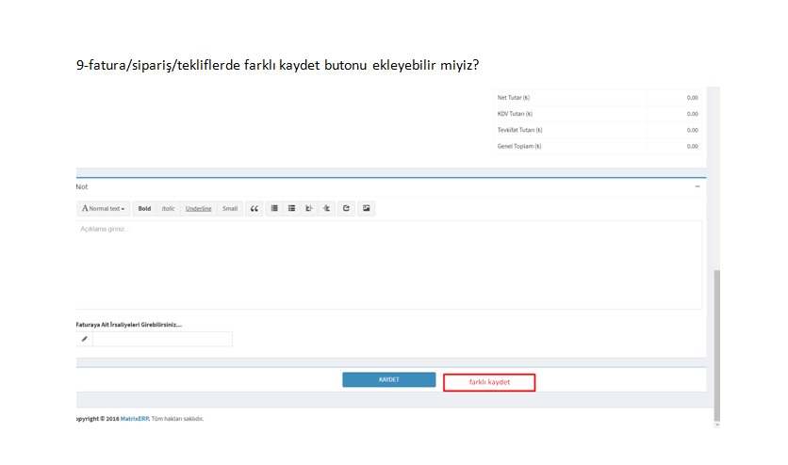Toggle Bold formatting
Screen dimensions: 788x465
(144, 208)
